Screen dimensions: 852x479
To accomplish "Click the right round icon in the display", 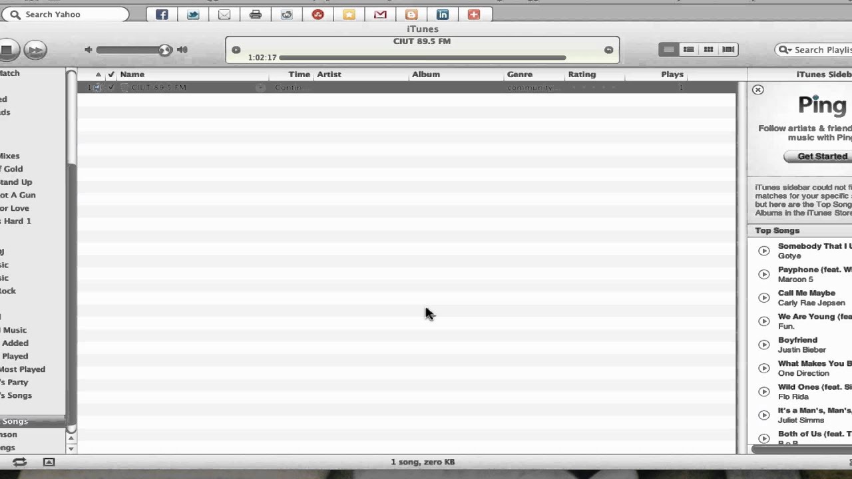I will point(608,50).
